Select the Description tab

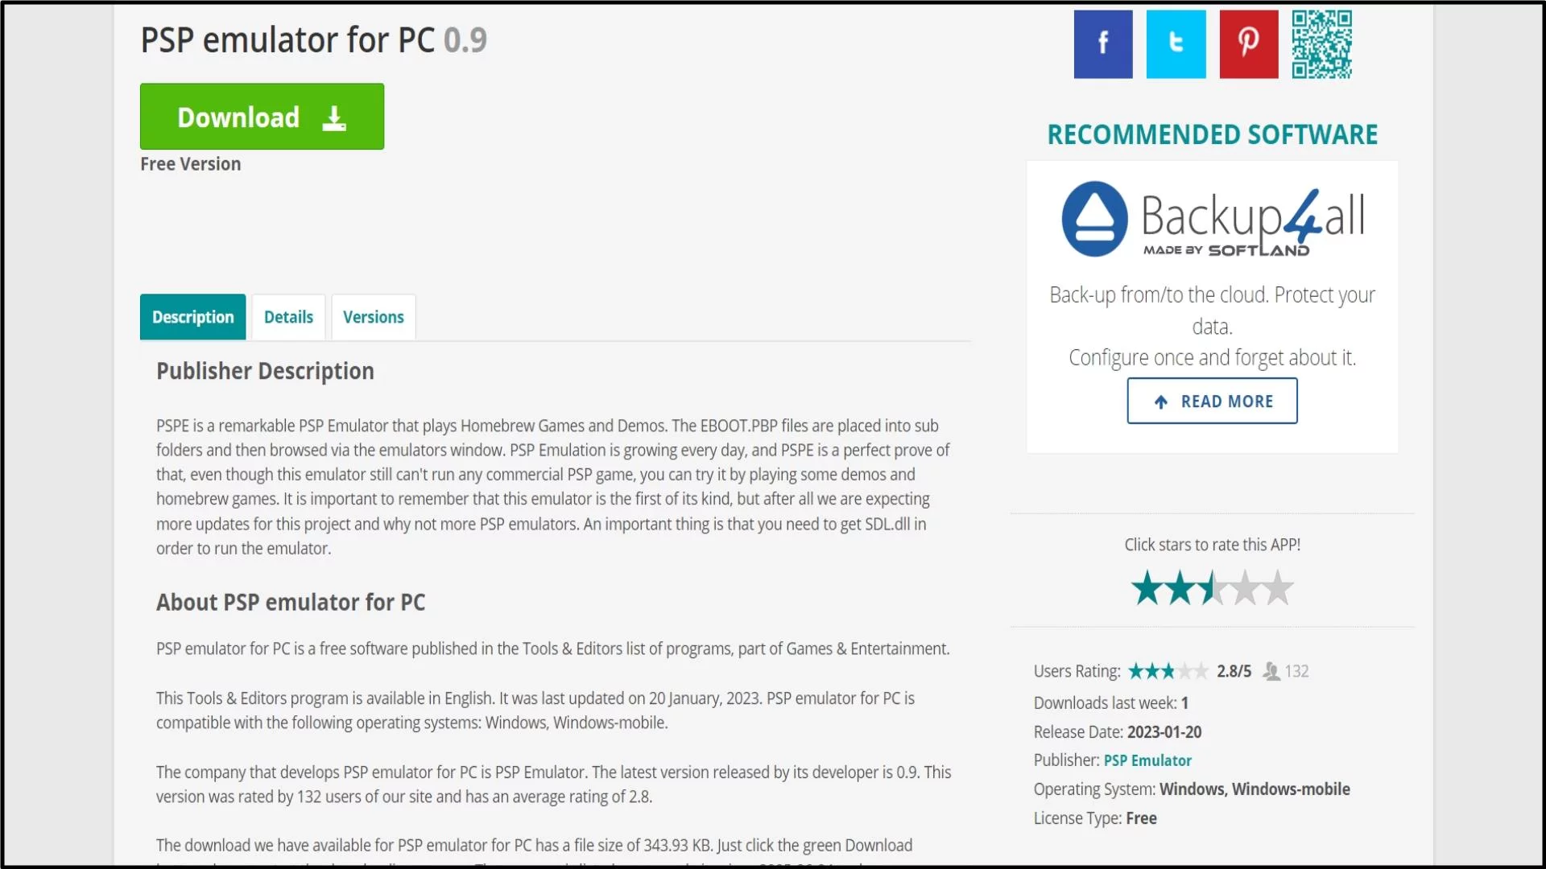click(x=193, y=316)
